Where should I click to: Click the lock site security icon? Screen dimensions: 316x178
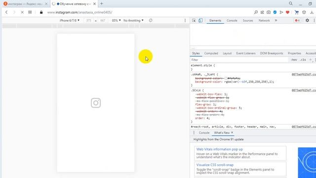(41, 12)
